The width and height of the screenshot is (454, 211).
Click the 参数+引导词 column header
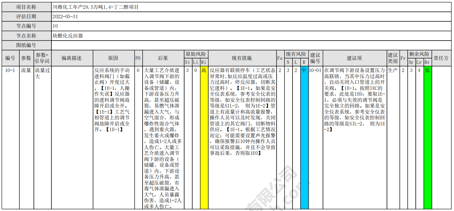point(42,58)
